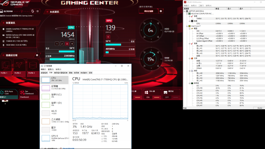Toggle the touchpad OFF switch
This screenshot has width=265, height=149.
pyautogui.click(x=172, y=97)
